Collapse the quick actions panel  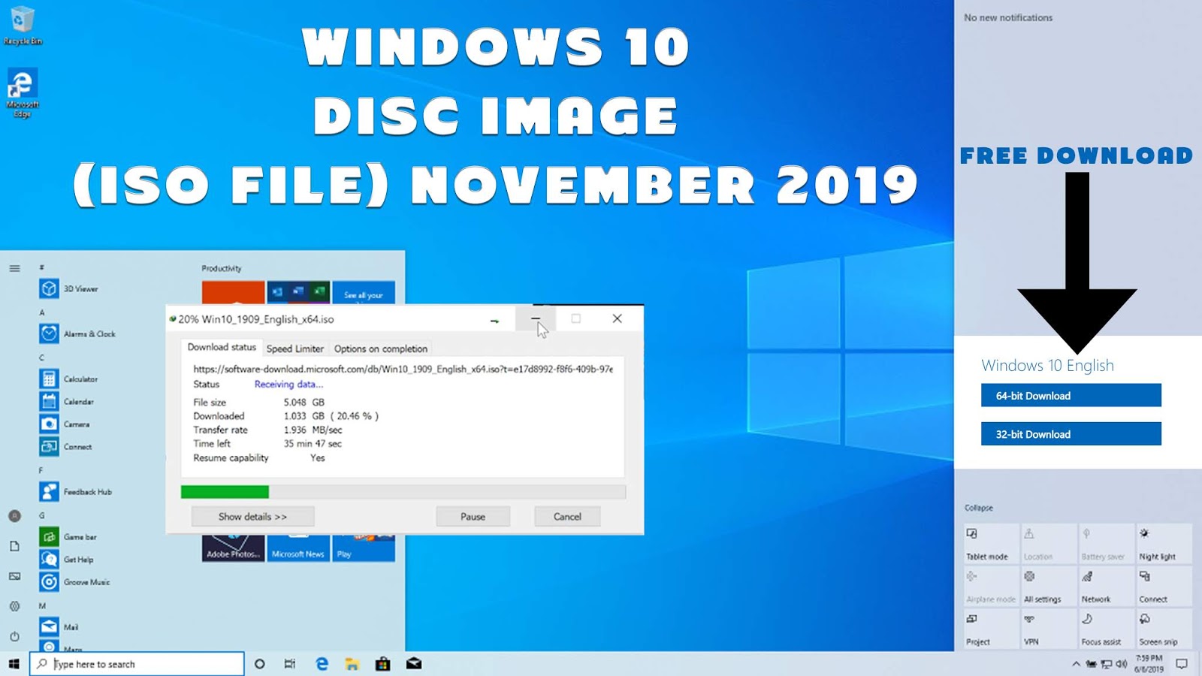(979, 508)
